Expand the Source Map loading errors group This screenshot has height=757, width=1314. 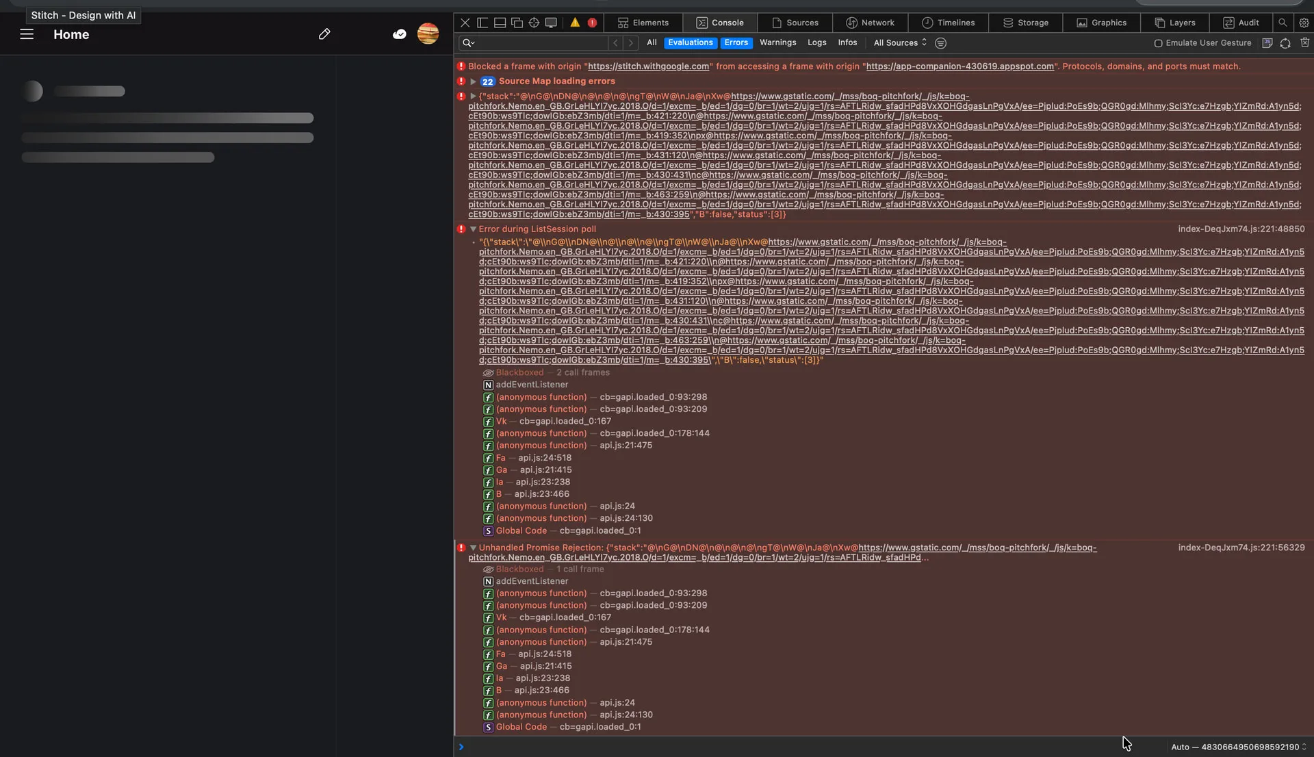coord(473,81)
